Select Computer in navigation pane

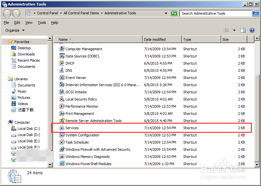[x=22, y=122]
